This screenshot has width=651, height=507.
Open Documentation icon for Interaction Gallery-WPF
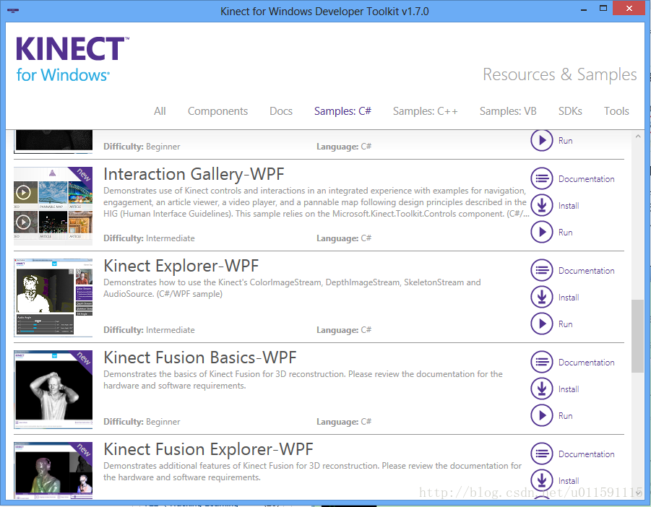[x=541, y=178]
